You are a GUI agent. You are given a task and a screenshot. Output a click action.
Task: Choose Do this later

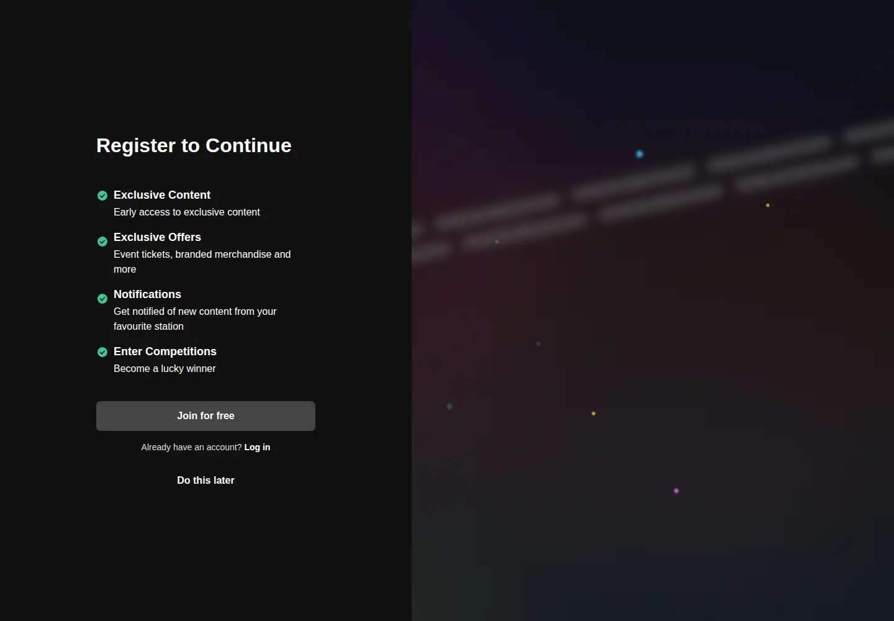point(205,480)
